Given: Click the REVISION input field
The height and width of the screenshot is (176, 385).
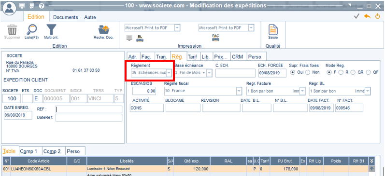Looking at the screenshot, I should (221, 108).
